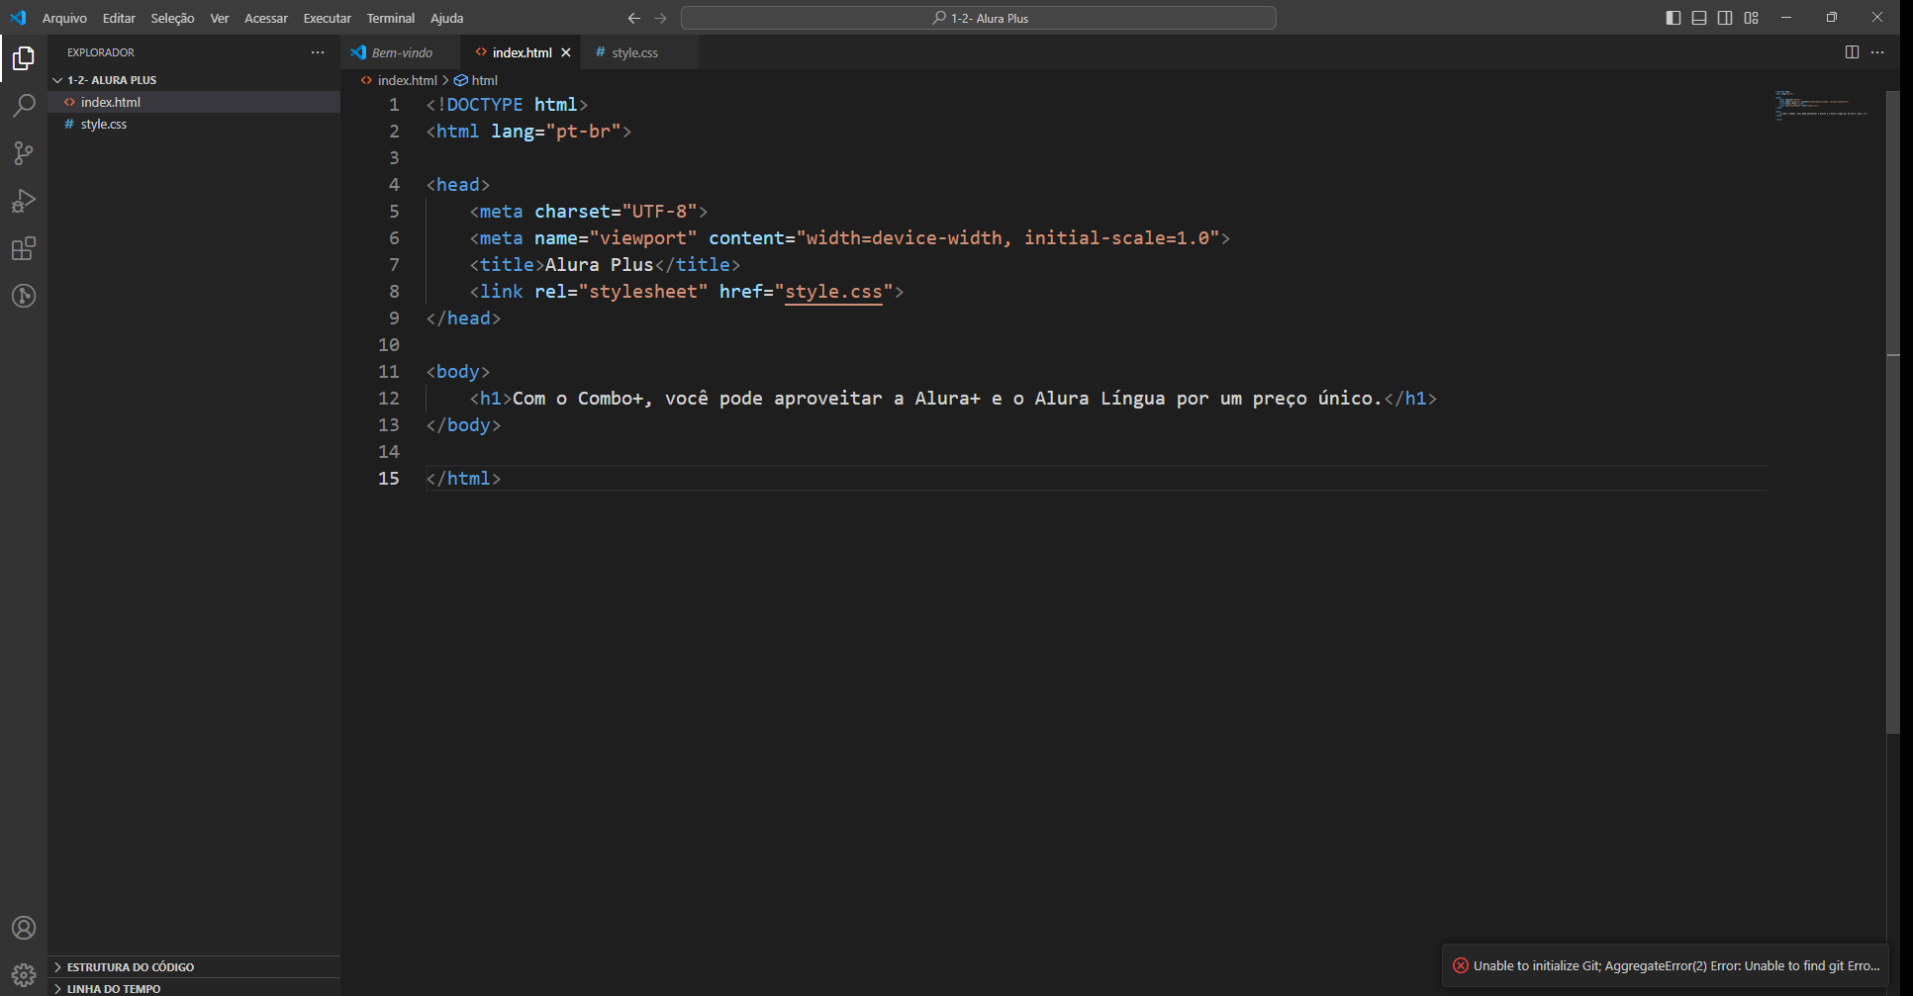Click the error icon in Git notification

click(x=1460, y=965)
